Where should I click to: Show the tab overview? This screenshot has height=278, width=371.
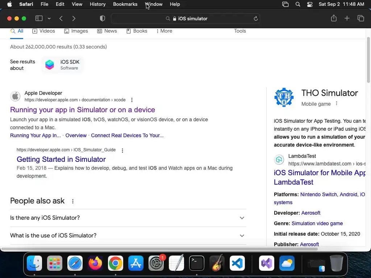[x=360, y=18]
